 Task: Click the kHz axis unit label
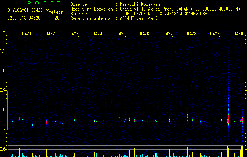(4, 32)
